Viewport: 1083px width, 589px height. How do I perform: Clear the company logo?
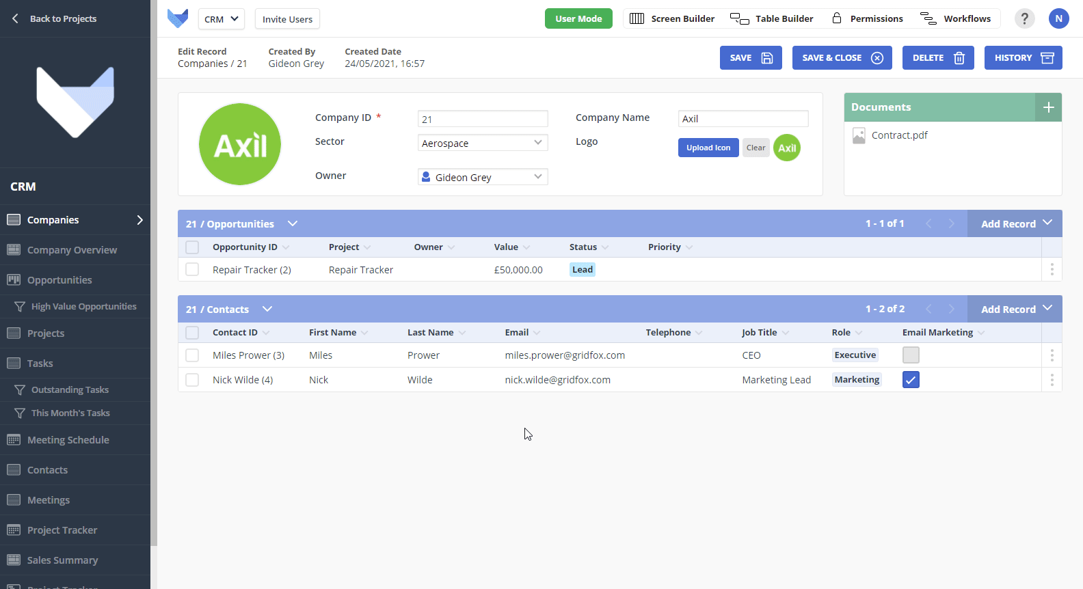[x=756, y=148]
